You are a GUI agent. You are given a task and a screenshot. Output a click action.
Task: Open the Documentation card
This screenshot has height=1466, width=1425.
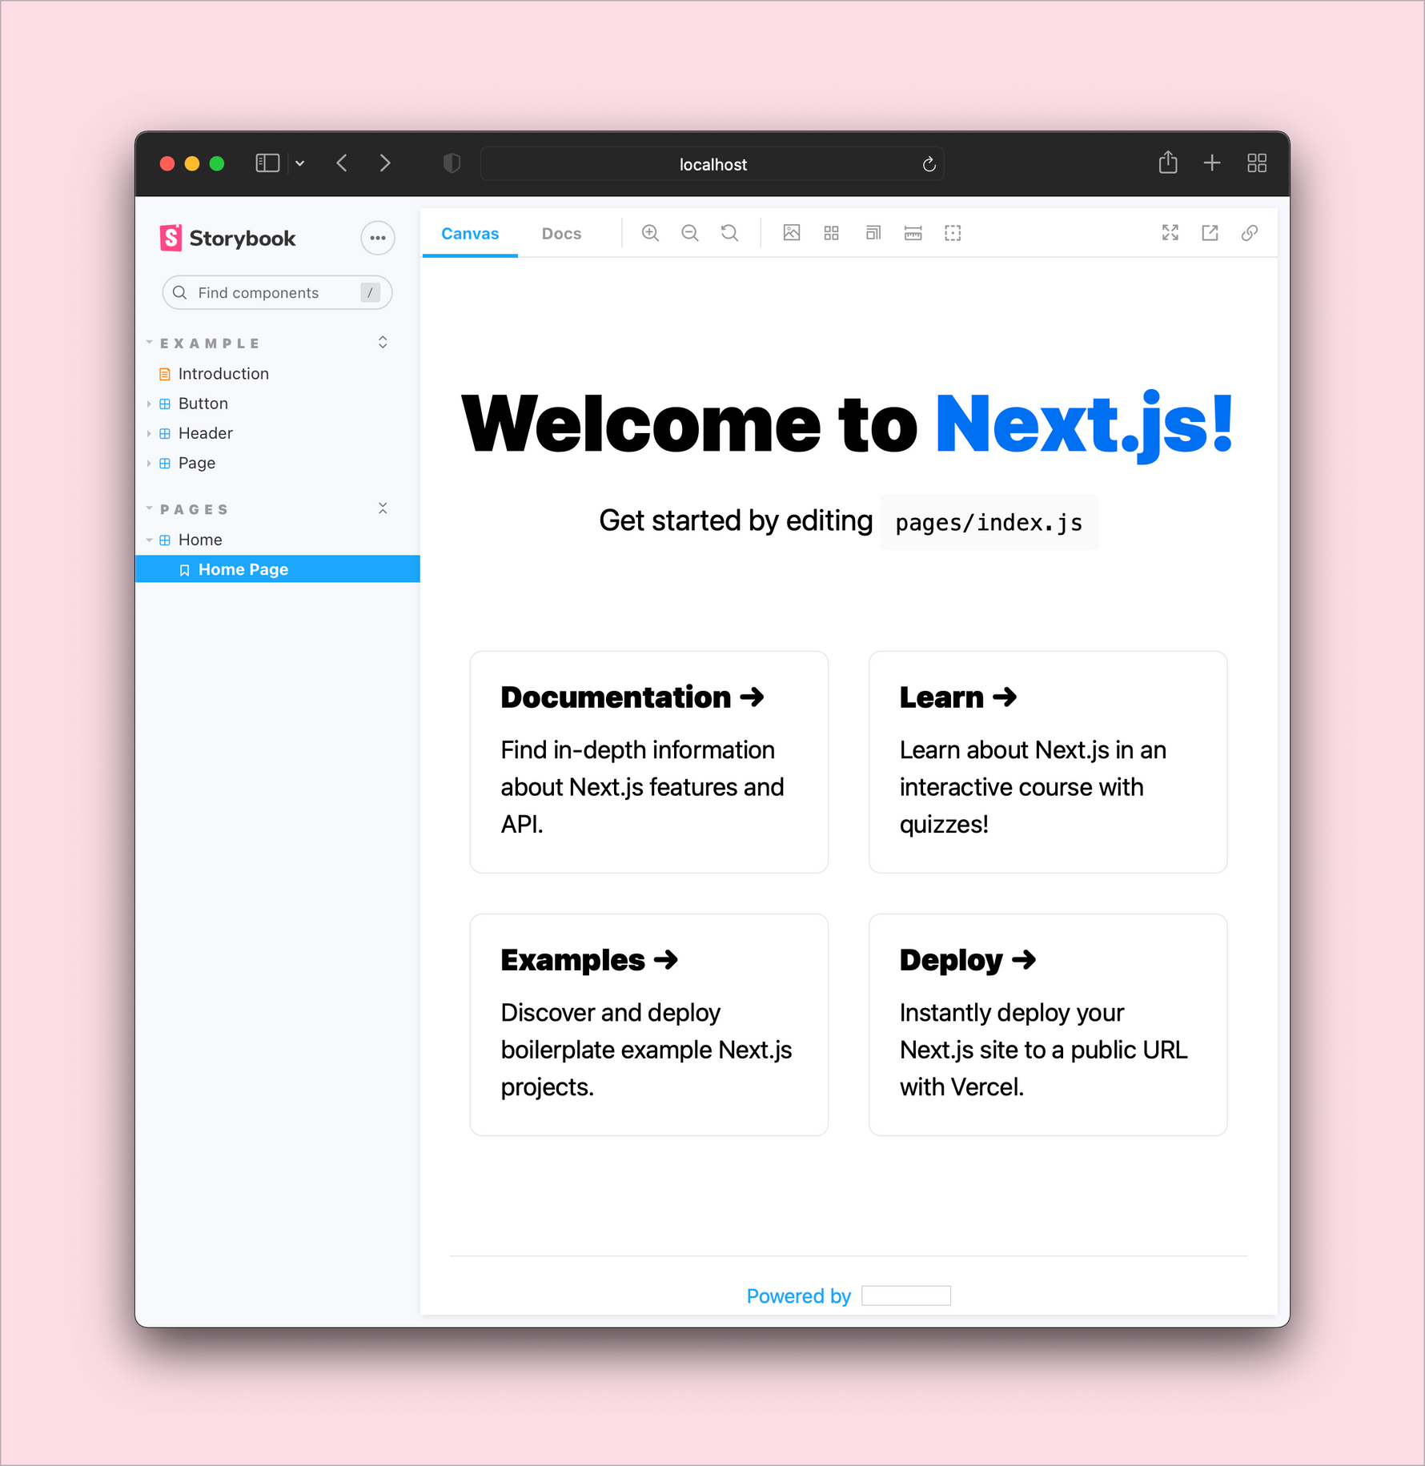coord(649,762)
